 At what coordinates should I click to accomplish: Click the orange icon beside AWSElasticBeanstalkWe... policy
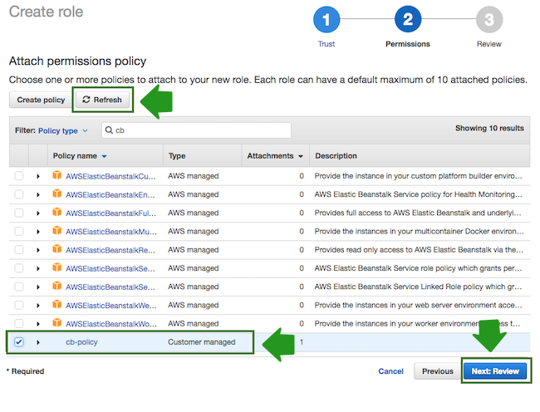click(57, 305)
